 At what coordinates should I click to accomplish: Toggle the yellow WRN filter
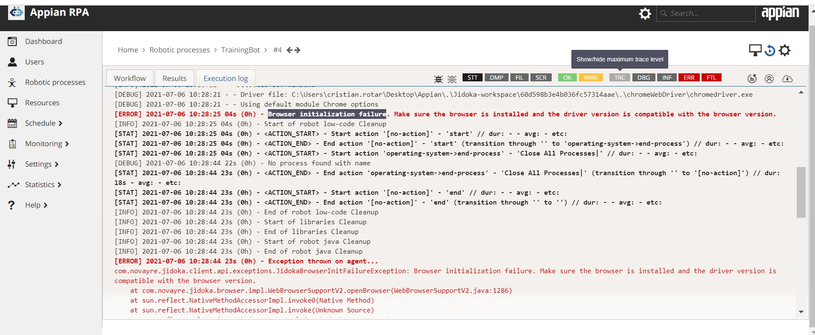[591, 78]
